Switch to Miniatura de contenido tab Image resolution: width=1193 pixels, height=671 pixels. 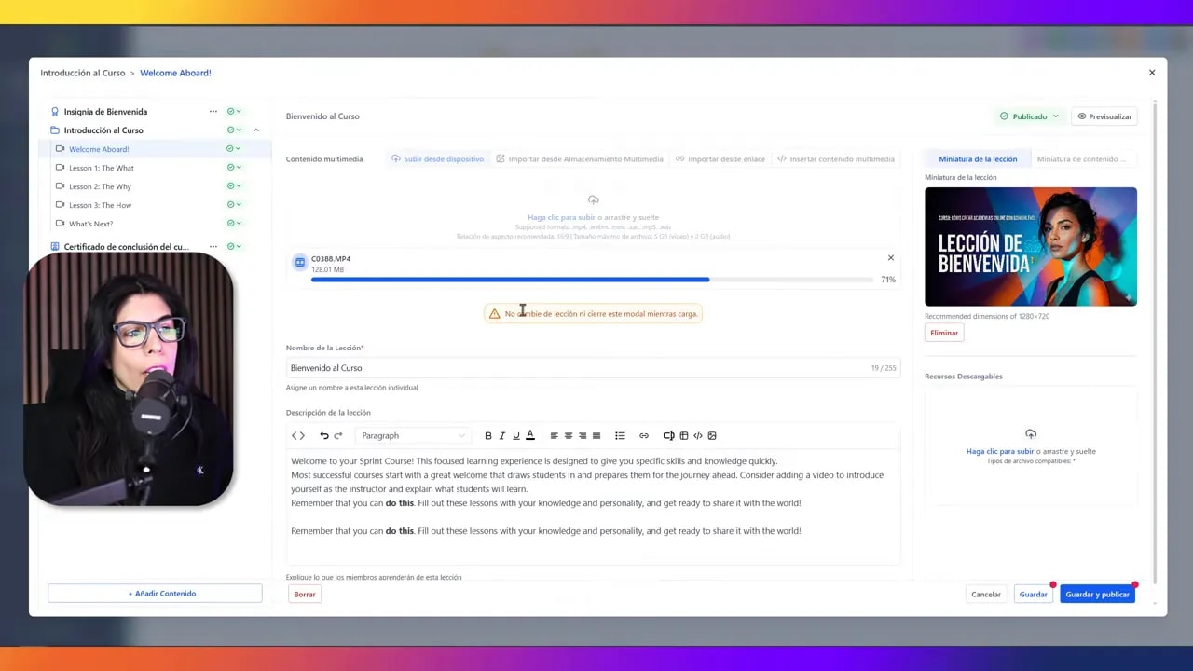[1080, 159]
